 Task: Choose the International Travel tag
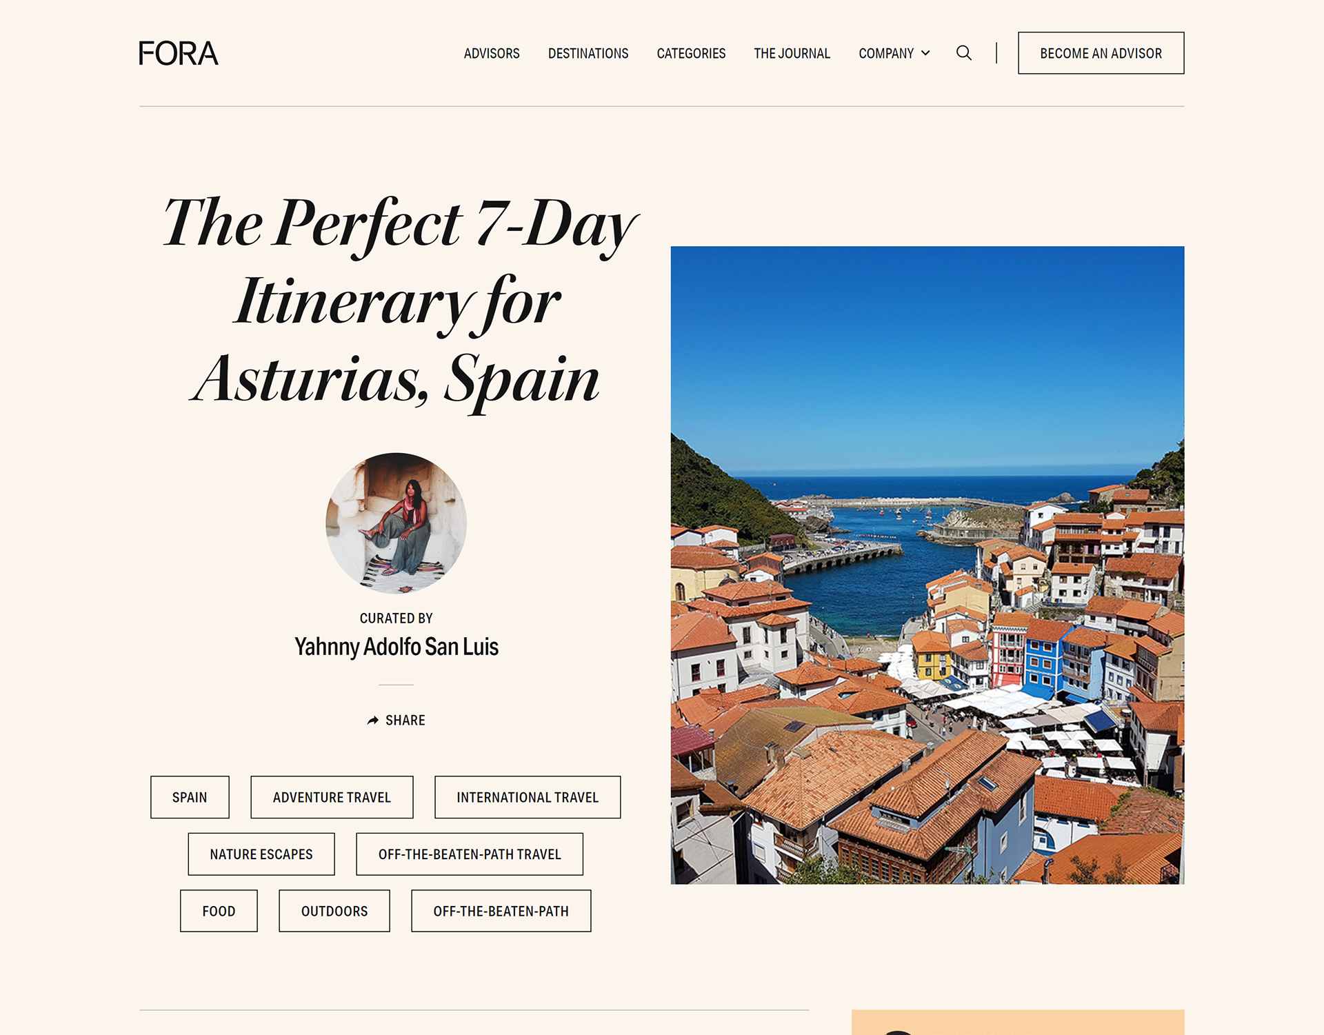pyautogui.click(x=528, y=797)
